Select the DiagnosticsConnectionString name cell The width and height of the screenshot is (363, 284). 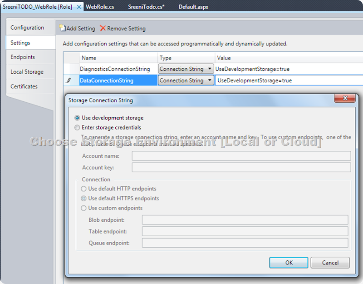(x=118, y=69)
